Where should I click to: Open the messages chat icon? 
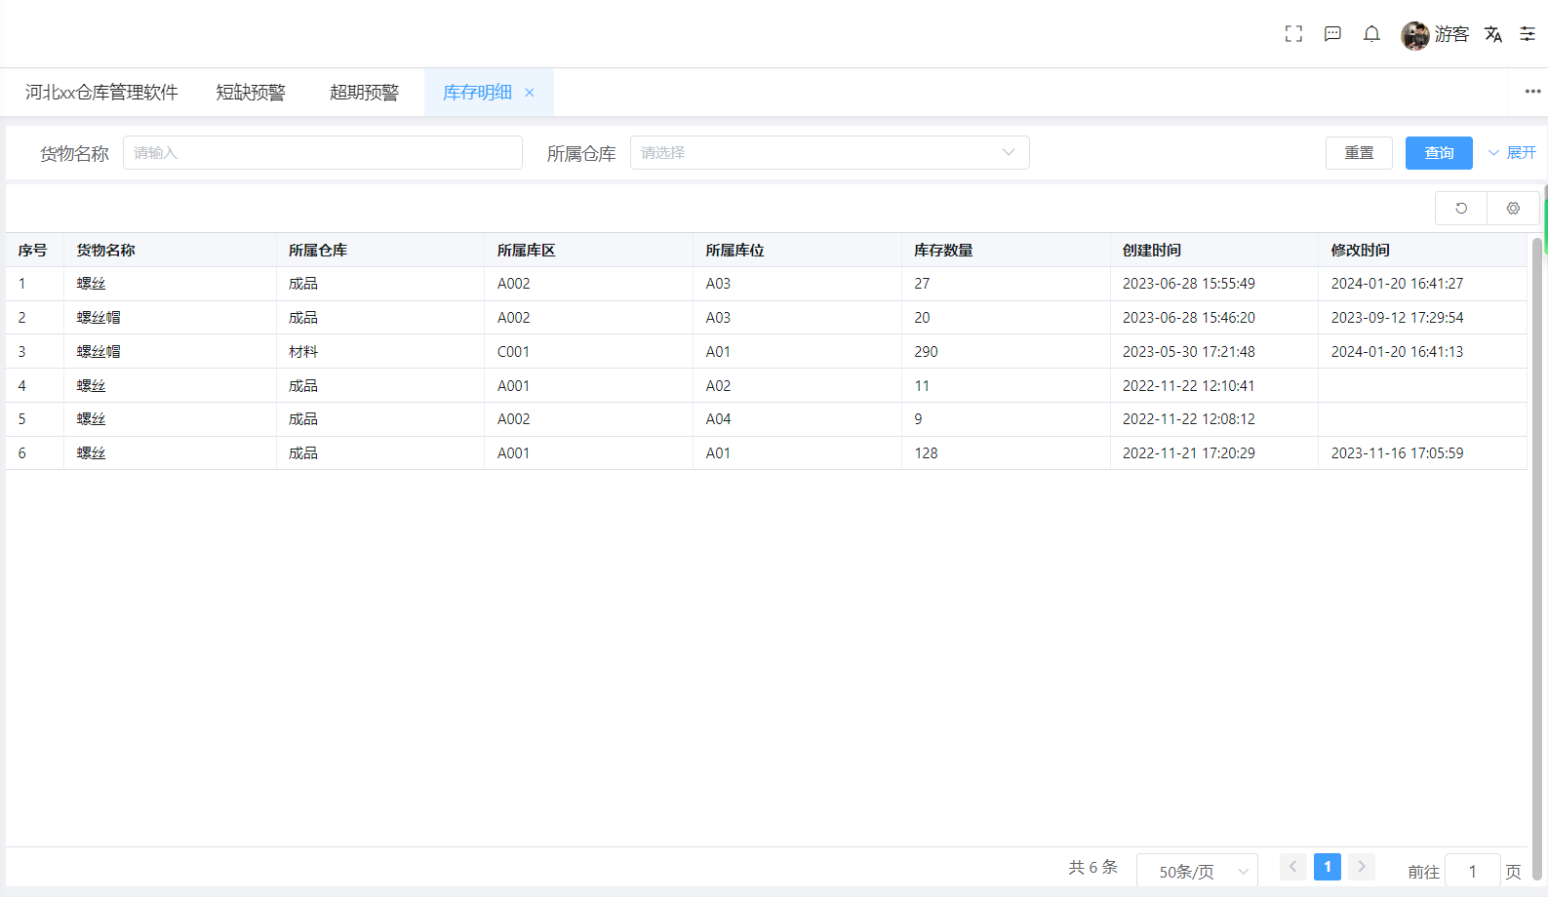point(1332,34)
